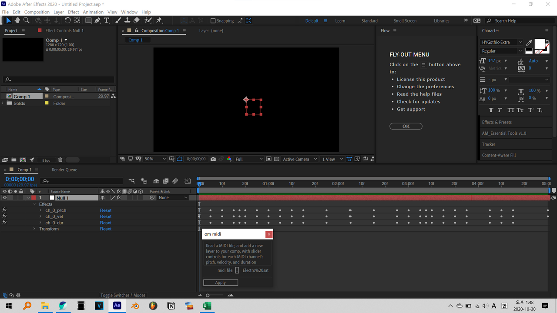Image resolution: width=557 pixels, height=313 pixels.
Task: Toggle ch_0_dur effect fx switch
Action: pyautogui.click(x=4, y=222)
